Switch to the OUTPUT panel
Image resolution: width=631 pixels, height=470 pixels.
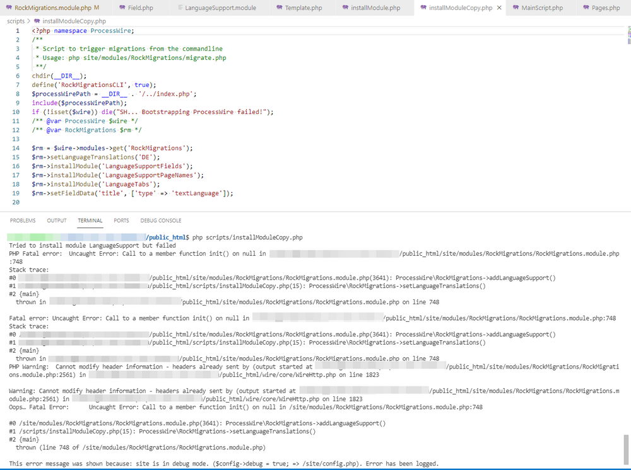56,221
